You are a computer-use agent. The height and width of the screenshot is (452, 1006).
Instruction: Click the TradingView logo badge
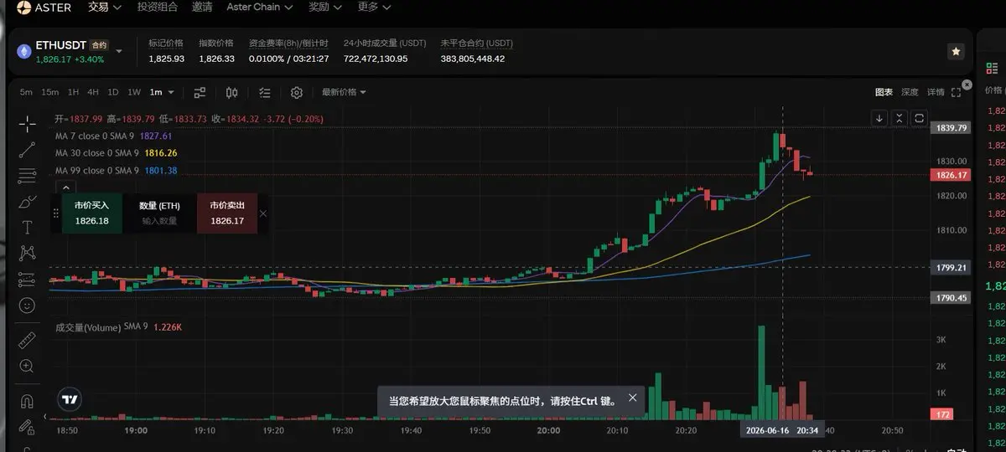click(x=70, y=399)
